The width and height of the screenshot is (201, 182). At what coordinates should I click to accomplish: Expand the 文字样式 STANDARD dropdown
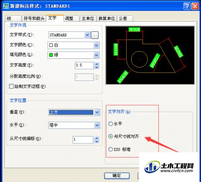pyautogui.click(x=87, y=35)
